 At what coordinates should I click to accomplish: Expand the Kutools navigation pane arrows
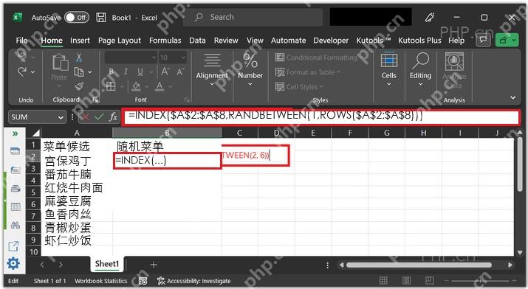[15, 133]
